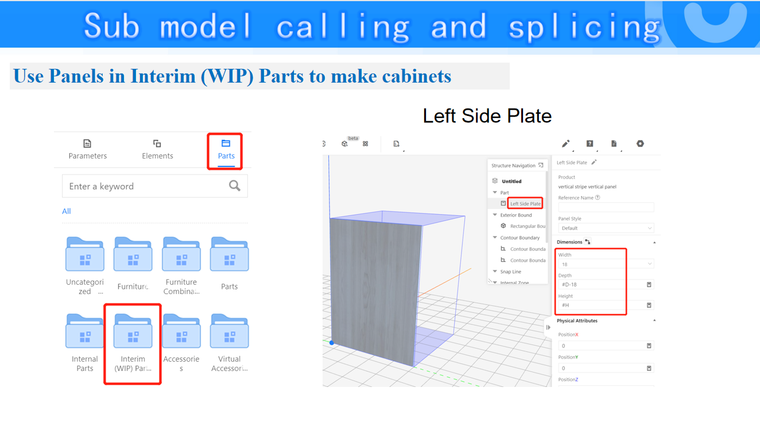
Task: Click the blue origin point in the viewport
Action: pos(331,343)
